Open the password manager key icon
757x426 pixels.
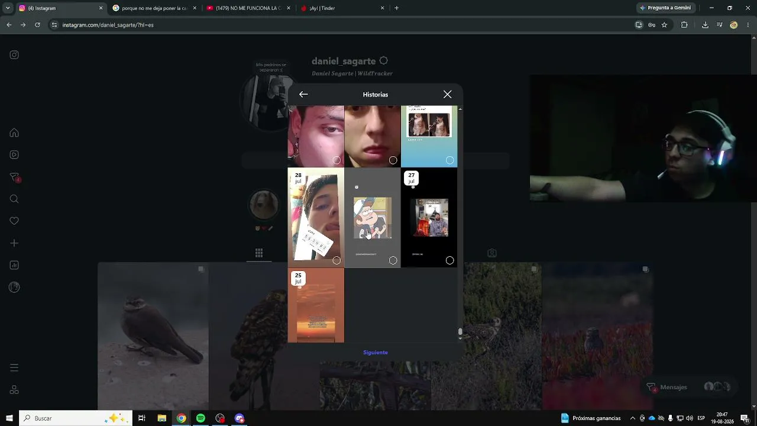coord(652,25)
